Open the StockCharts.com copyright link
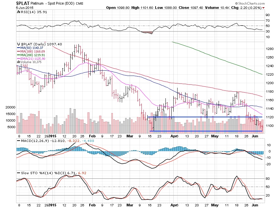 [250, 3]
